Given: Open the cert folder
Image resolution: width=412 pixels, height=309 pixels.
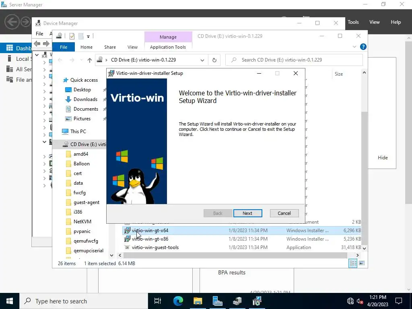Looking at the screenshot, I should [x=78, y=173].
